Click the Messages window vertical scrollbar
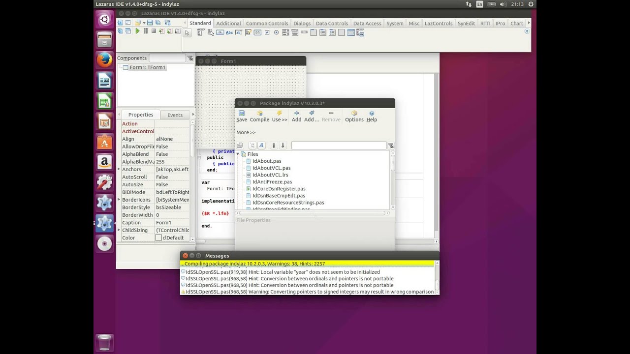Image resolution: width=630 pixels, height=354 pixels. [437, 278]
